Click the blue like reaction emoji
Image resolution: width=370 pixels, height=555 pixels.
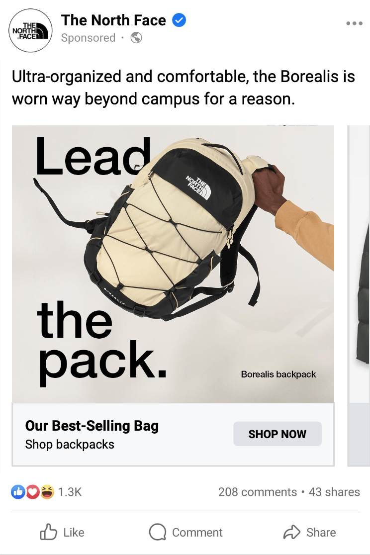[18, 492]
